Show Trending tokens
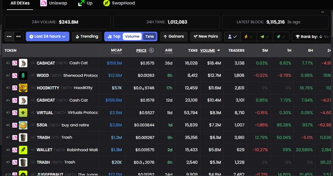The width and height of the screenshot is (333, 176). tap(87, 37)
